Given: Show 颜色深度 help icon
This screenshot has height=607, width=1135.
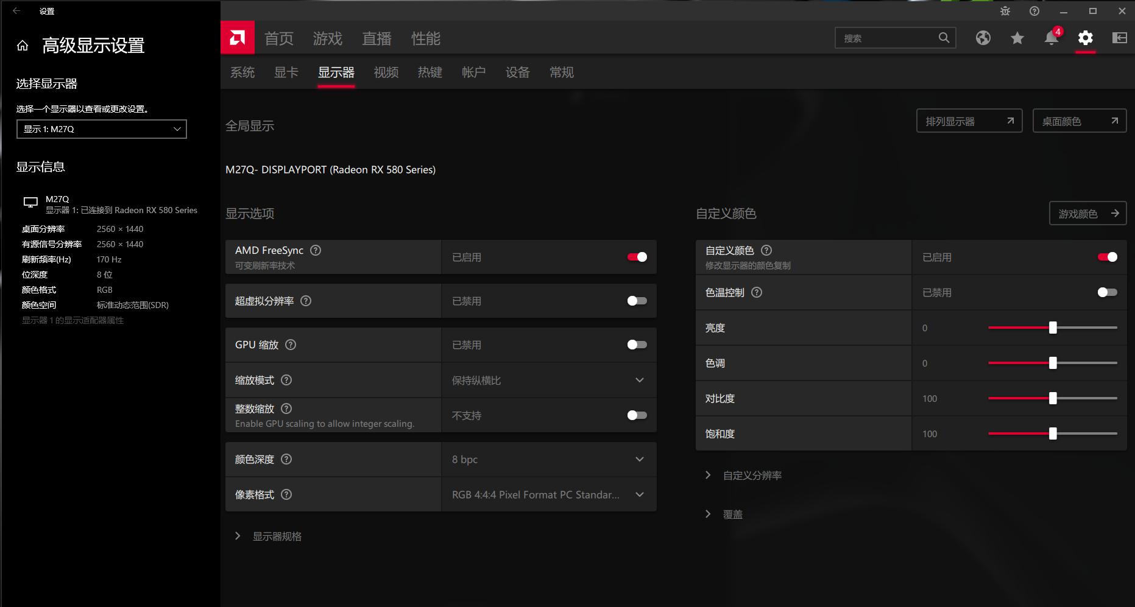Looking at the screenshot, I should coord(286,459).
